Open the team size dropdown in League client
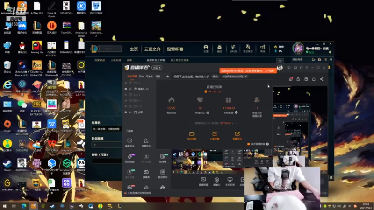 pos(107,145)
